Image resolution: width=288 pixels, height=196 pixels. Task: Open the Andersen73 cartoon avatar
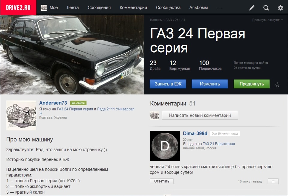21,115
